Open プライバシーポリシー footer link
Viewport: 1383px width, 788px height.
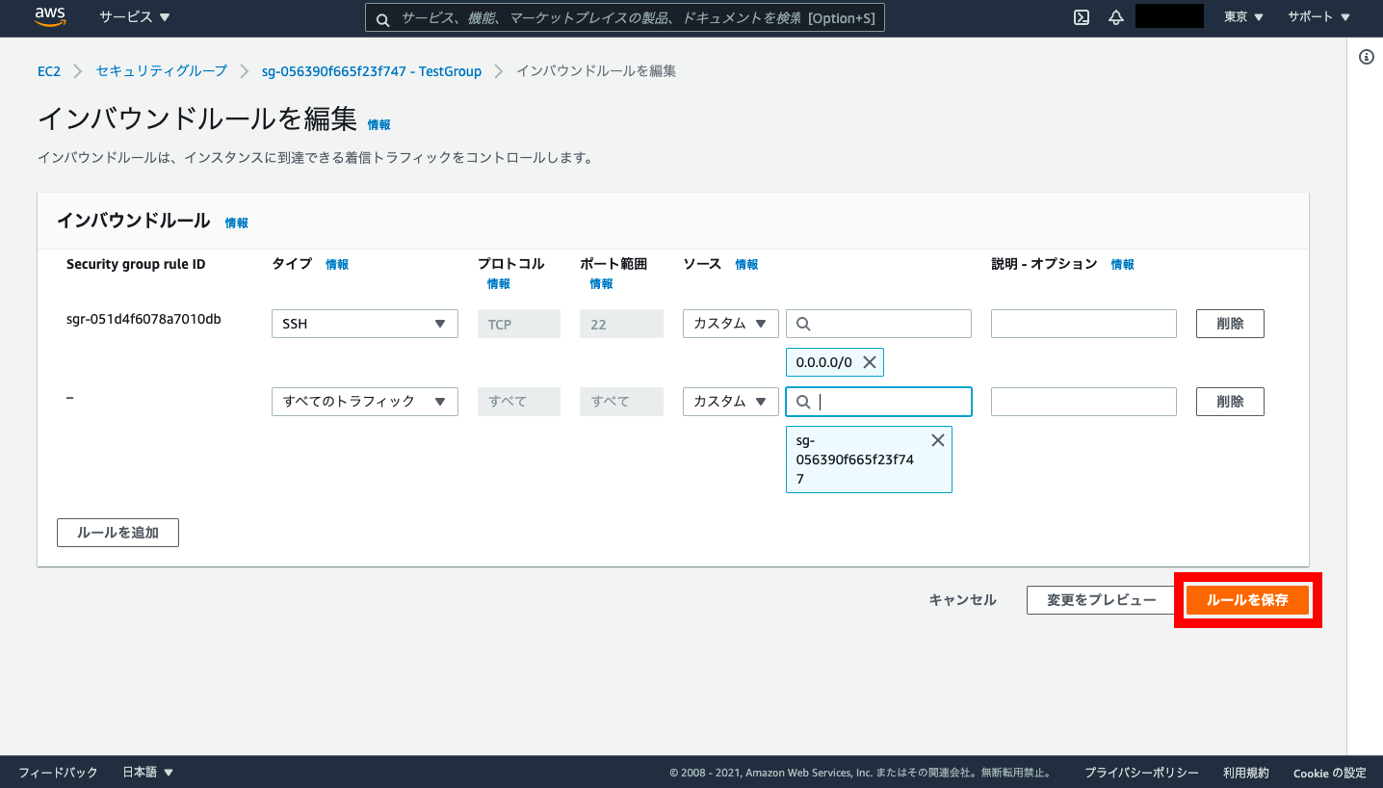(x=1141, y=773)
